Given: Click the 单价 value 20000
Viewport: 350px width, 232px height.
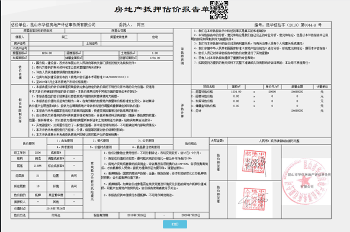Looking at the screenshot, I should [x=272, y=92].
